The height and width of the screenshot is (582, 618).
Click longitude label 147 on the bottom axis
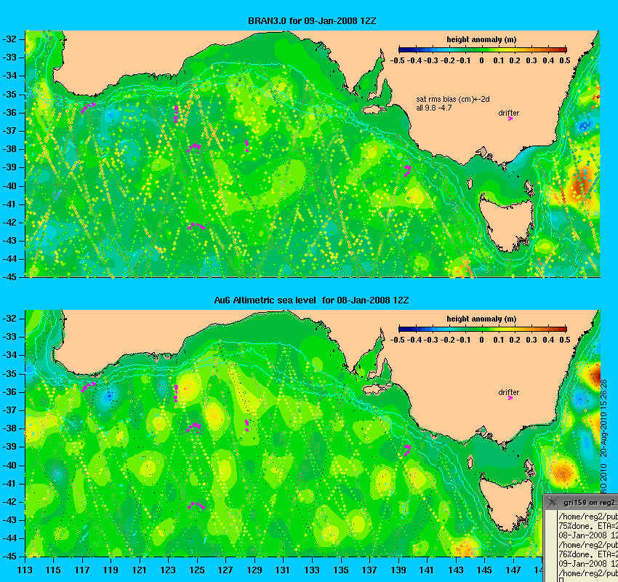(513, 570)
